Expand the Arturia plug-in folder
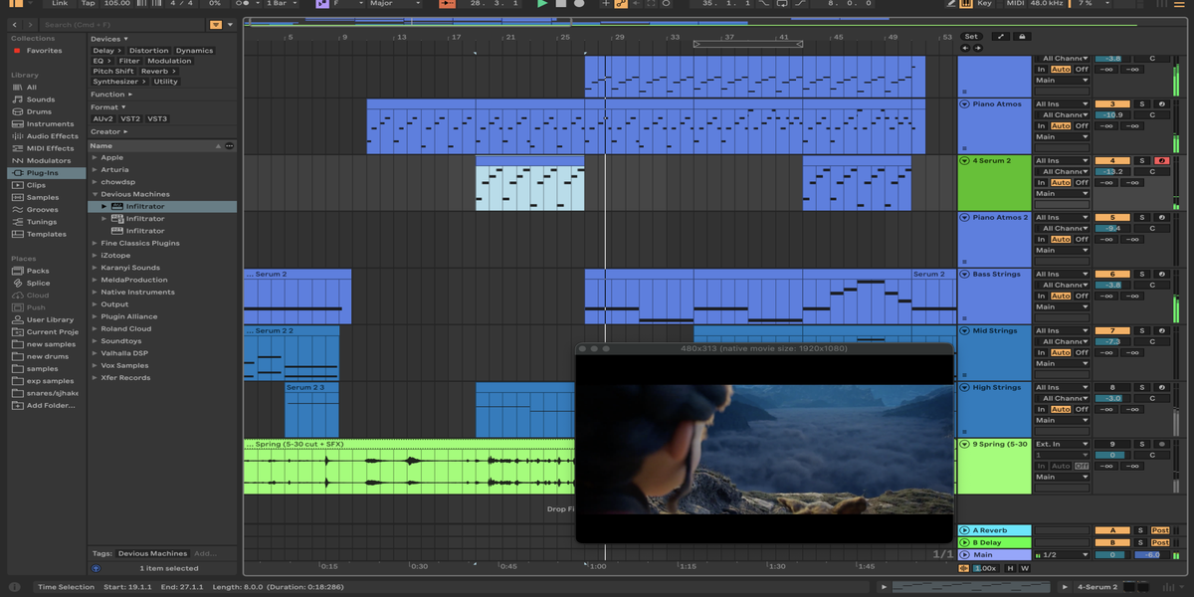 [95, 170]
